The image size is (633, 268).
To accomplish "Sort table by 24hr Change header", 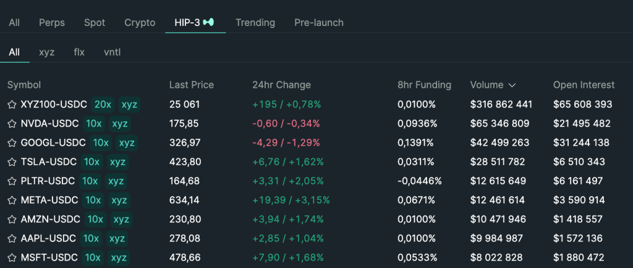I will (x=281, y=85).
